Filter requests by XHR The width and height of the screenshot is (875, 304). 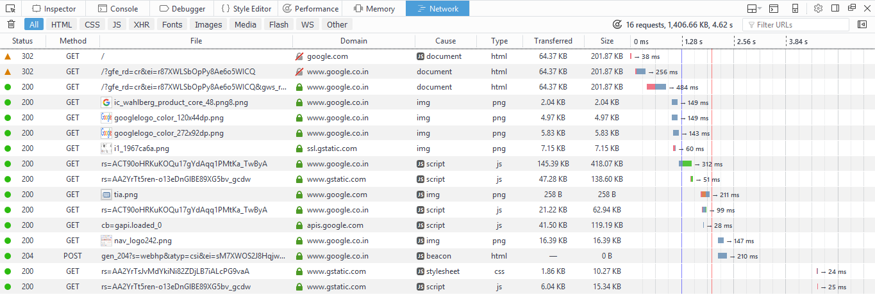[x=142, y=24]
